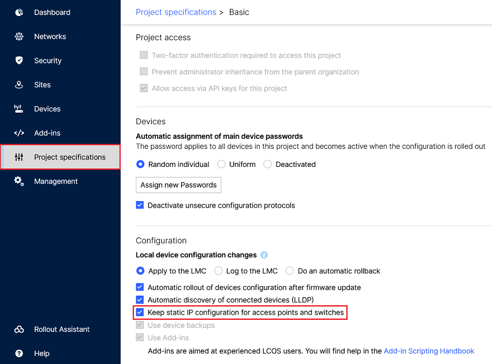Navigate to Sites

tap(42, 84)
